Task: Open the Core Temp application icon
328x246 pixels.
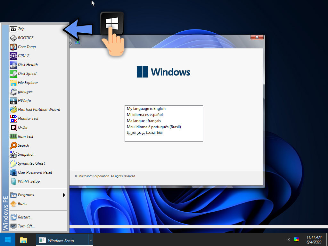Action: 13,47
